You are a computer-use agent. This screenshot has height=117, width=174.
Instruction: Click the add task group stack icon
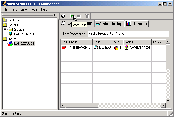63,16
